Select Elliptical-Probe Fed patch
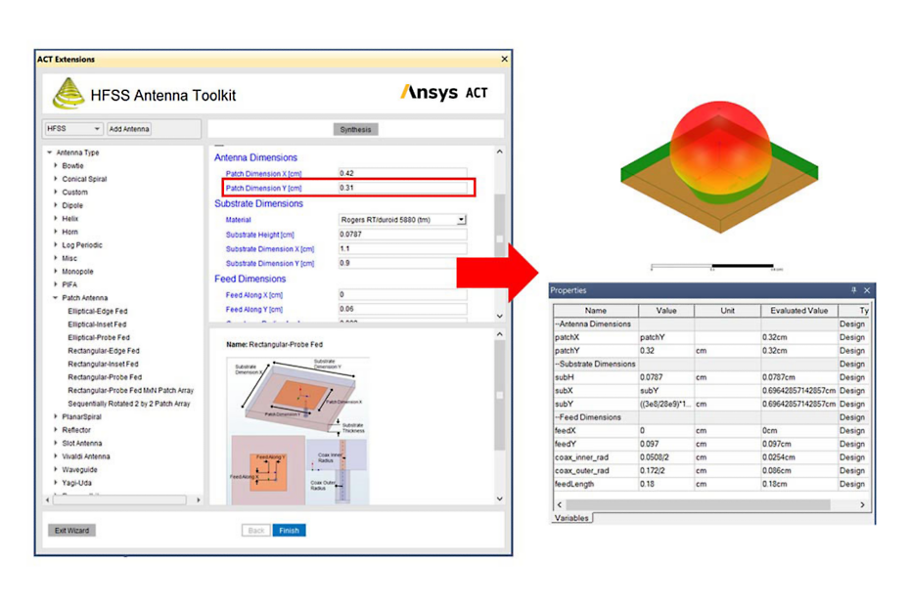The width and height of the screenshot is (910, 606). coord(99,337)
